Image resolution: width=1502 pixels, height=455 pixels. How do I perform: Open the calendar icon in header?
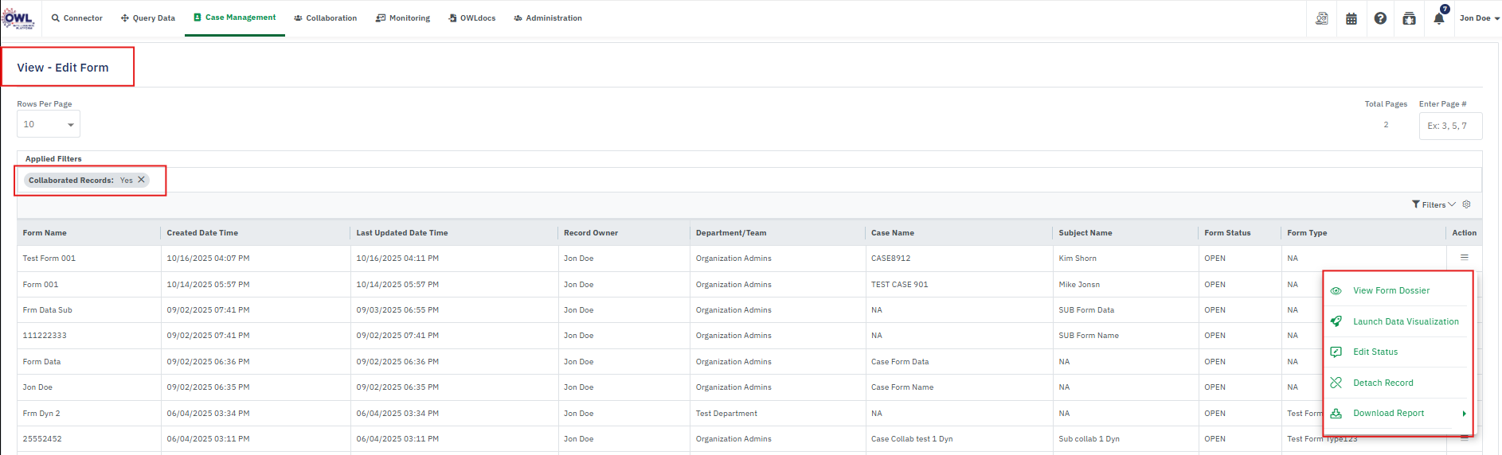[x=1351, y=18]
